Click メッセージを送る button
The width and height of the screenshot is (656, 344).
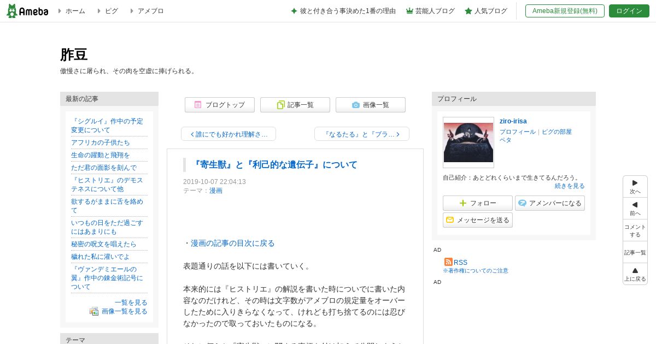[478, 220]
